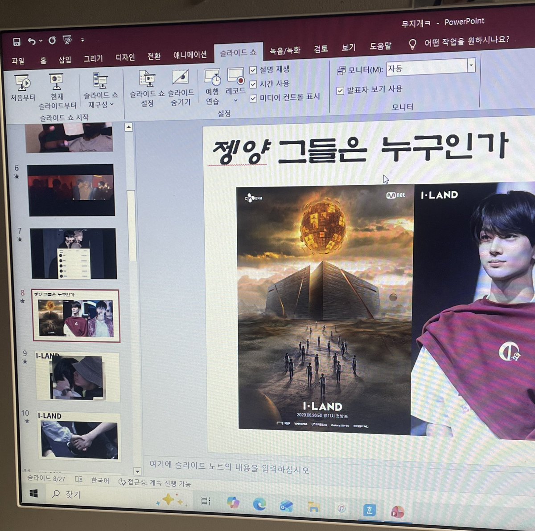Toggle the 시간 사용 checkbox
Viewport: 535px width, 531px height.
tap(253, 84)
